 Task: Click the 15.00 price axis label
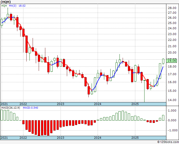[172, 91]
